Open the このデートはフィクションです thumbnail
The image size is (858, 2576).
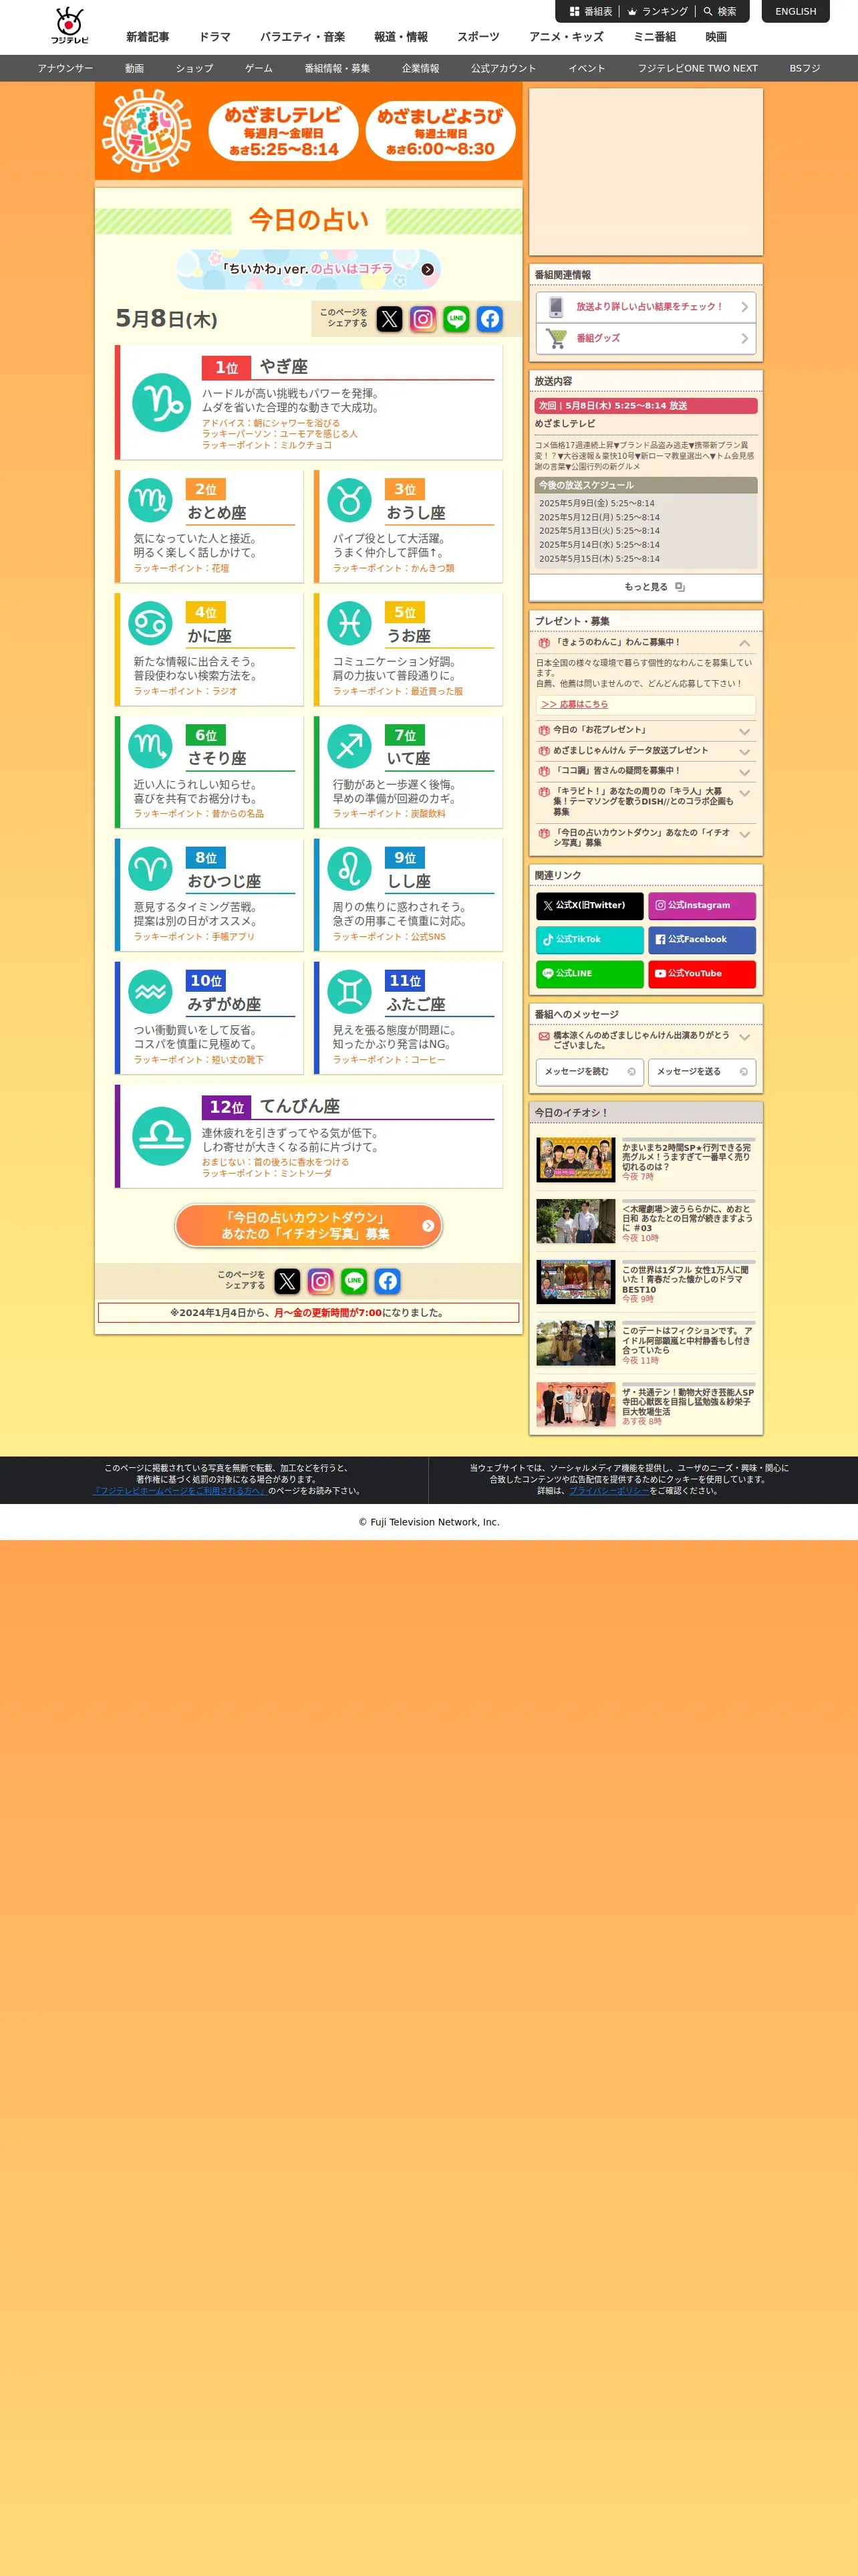pos(575,1343)
